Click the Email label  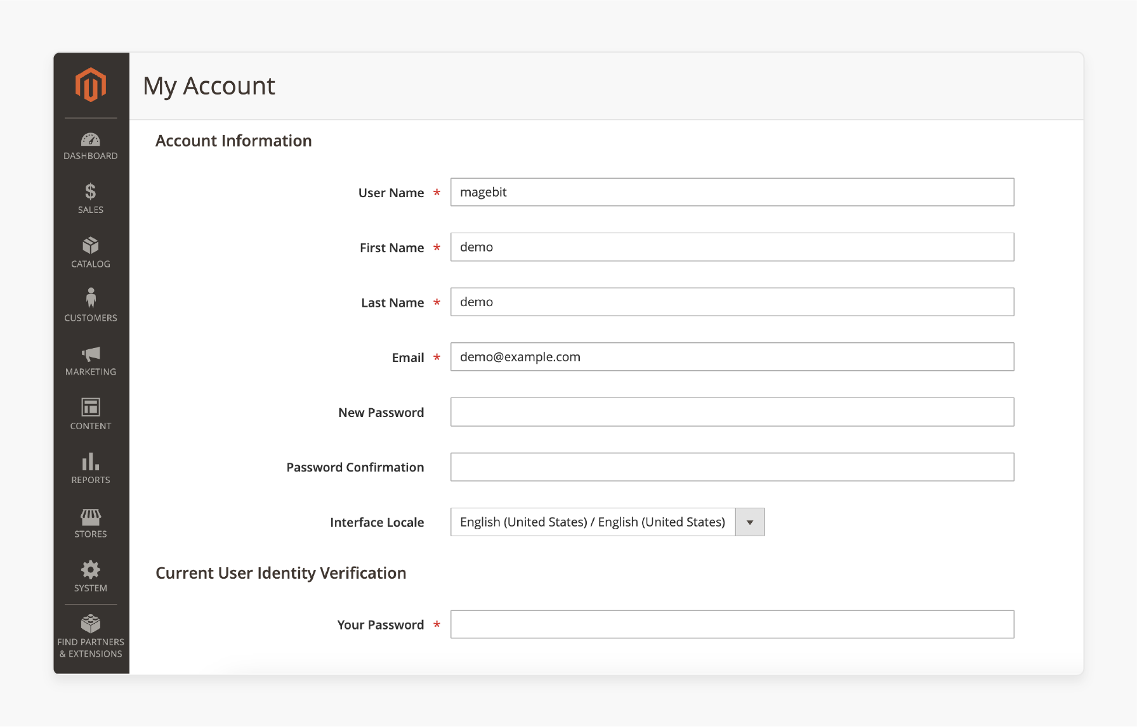[x=408, y=357]
